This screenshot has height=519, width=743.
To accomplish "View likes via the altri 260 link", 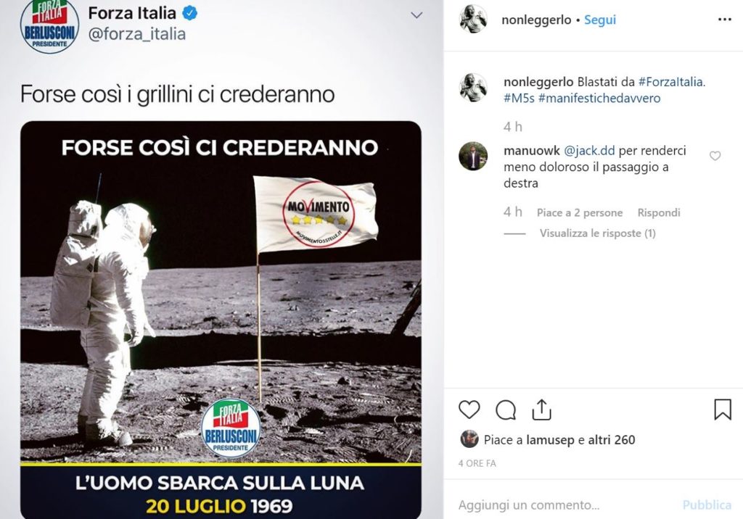I will [x=611, y=440].
